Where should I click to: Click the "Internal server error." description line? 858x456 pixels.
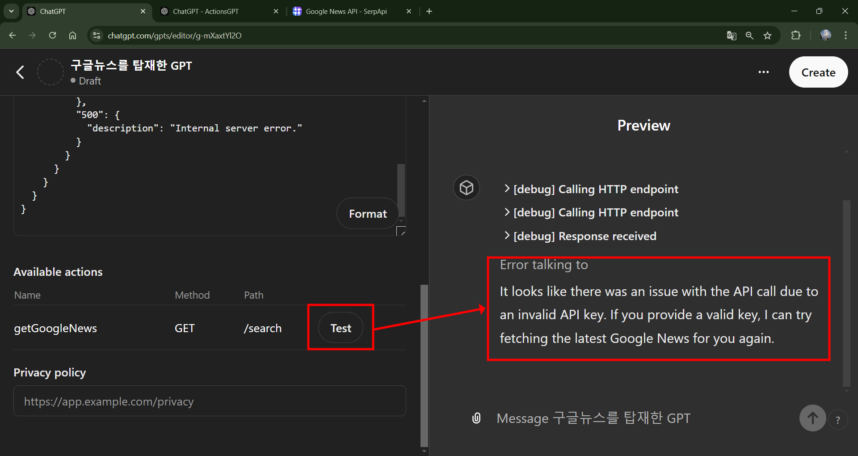[195, 128]
